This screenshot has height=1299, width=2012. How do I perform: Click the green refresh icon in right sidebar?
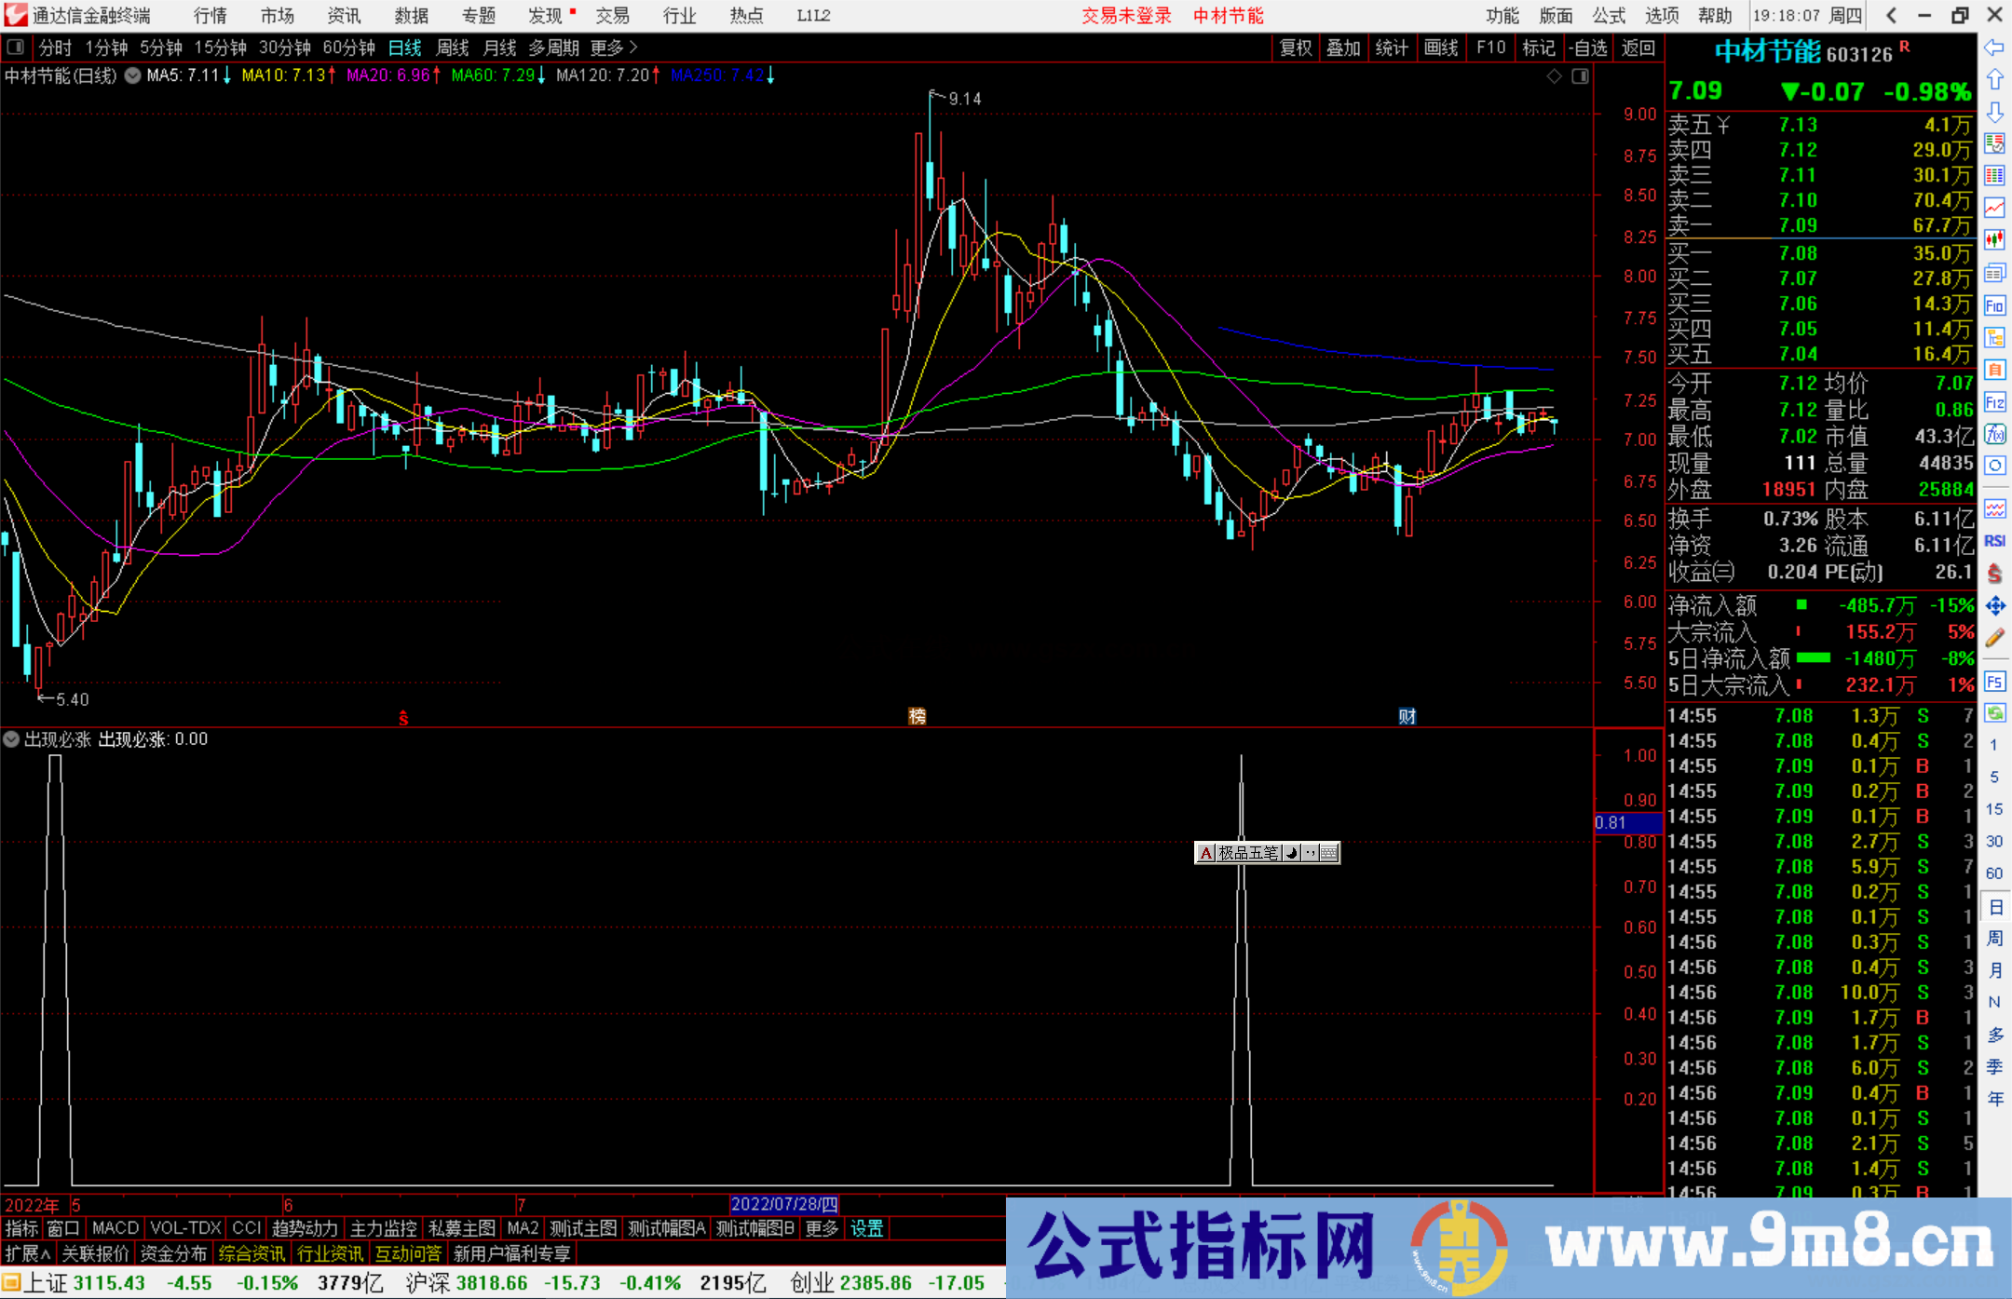1994,712
